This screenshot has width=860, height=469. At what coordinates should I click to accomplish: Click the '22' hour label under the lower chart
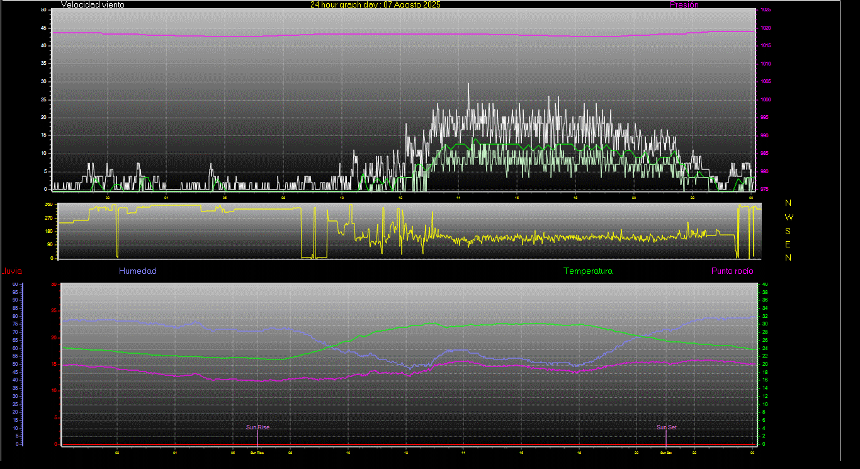(694, 452)
